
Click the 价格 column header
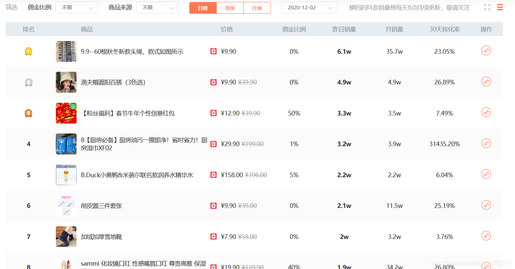(x=227, y=29)
